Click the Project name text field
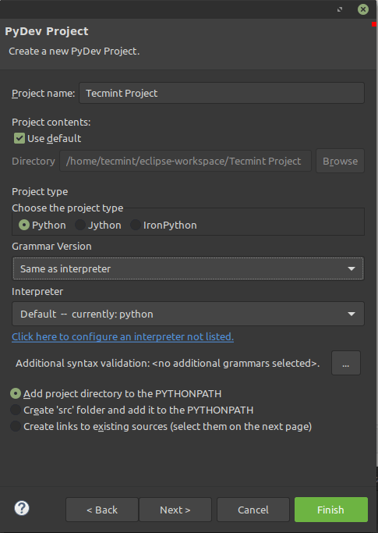This screenshot has height=533, width=378. [x=222, y=93]
